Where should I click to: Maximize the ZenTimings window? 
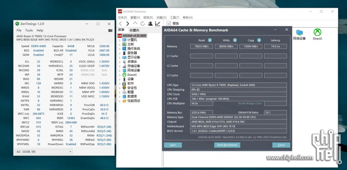coord(98,24)
